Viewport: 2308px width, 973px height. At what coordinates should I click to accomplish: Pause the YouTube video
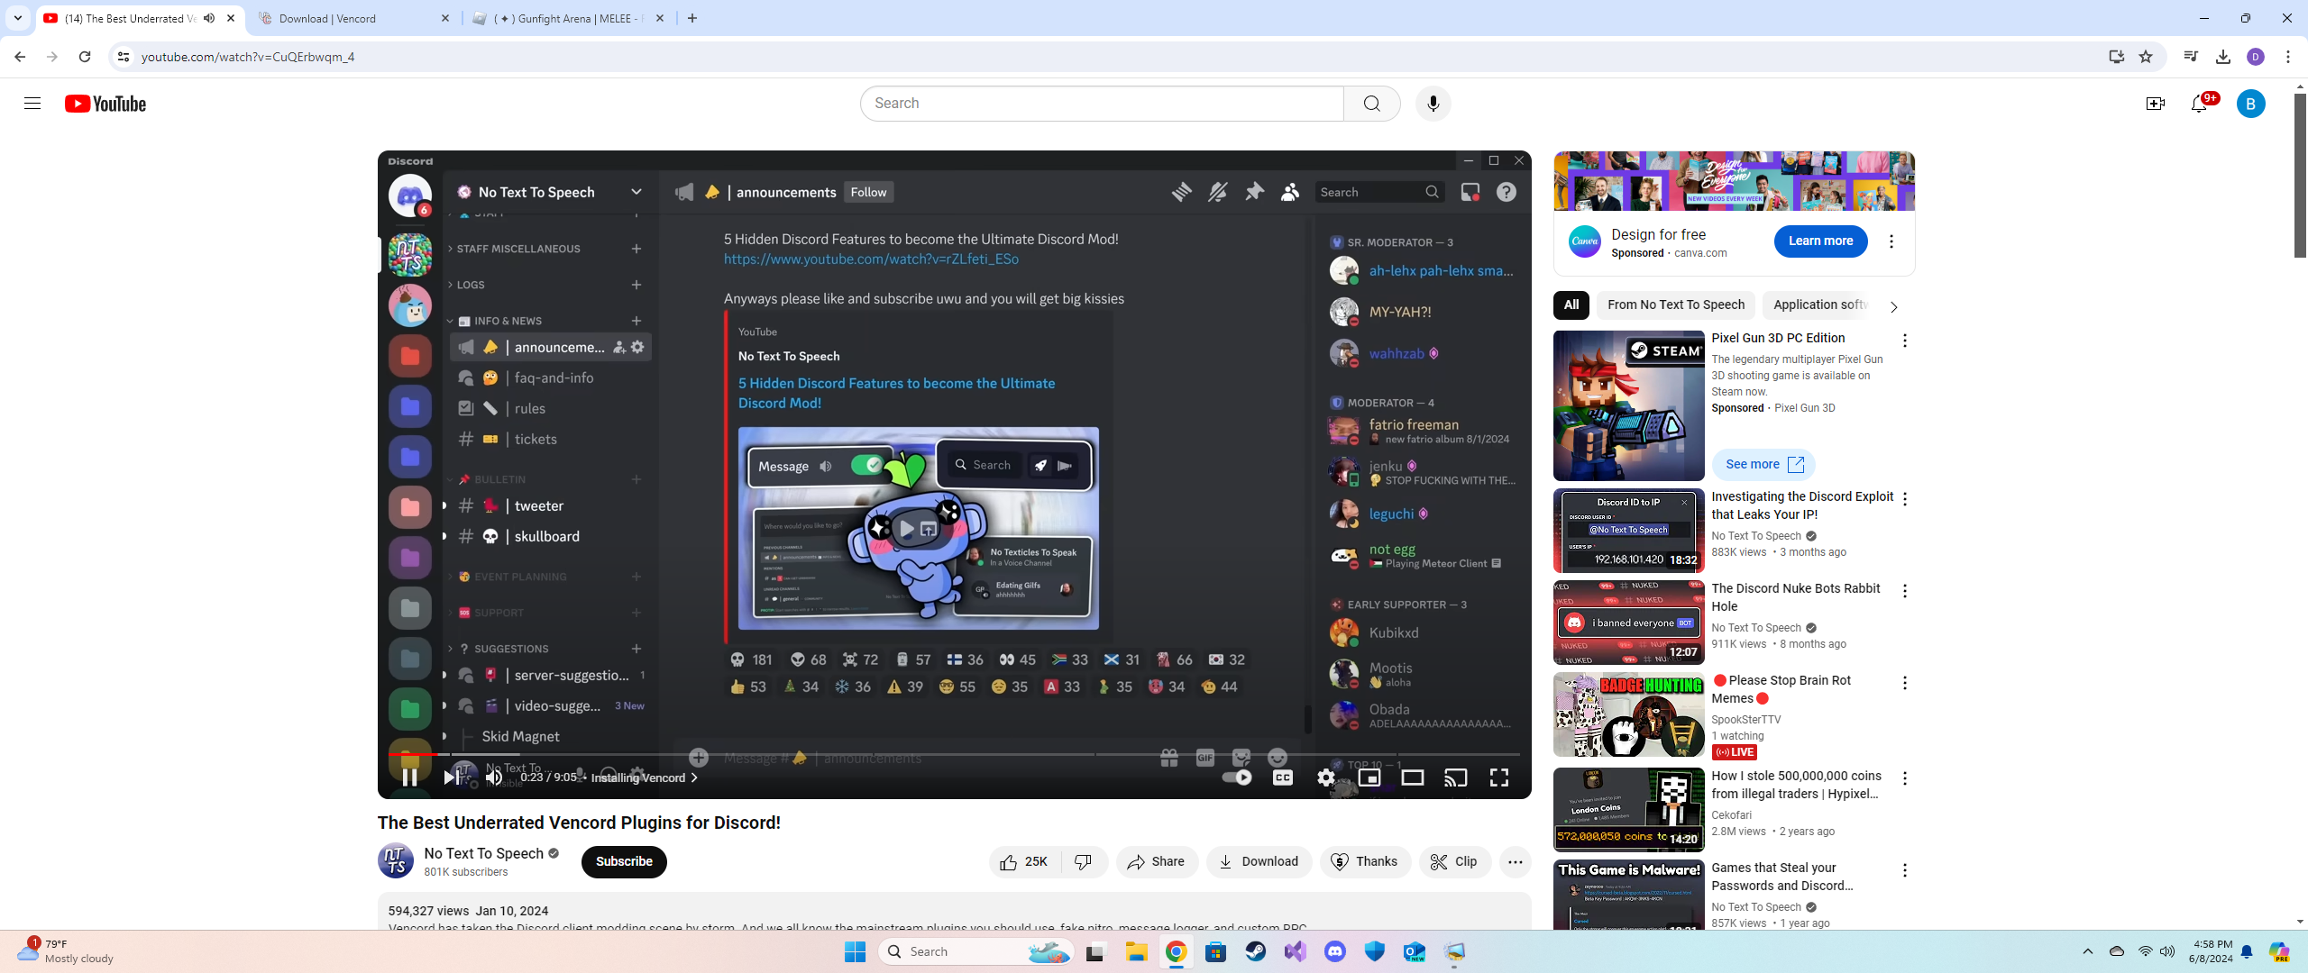pyautogui.click(x=409, y=777)
